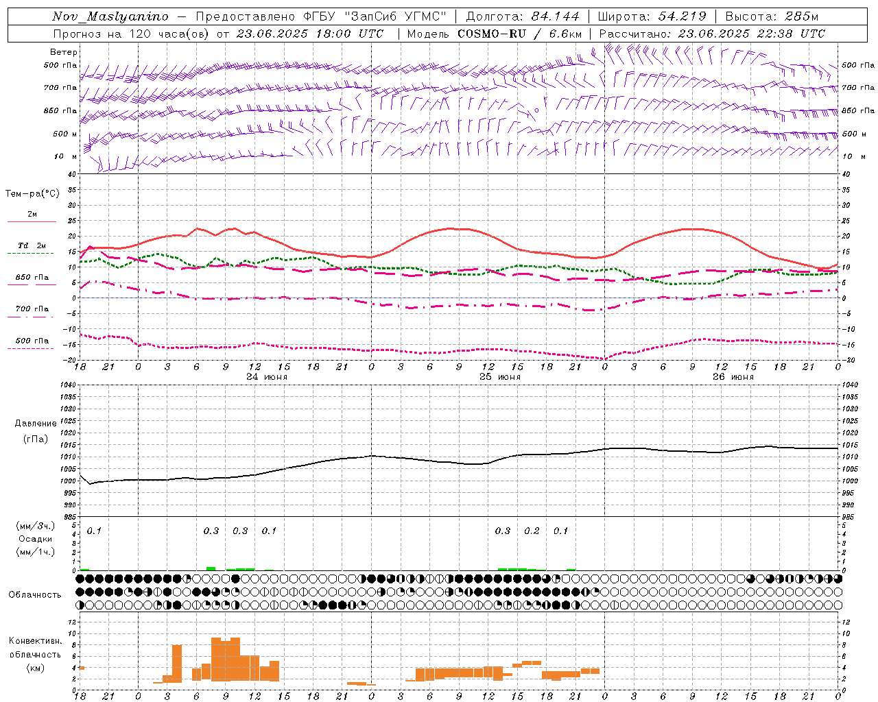
Task: Click the precipitation value '0.2'
Action: click(532, 531)
